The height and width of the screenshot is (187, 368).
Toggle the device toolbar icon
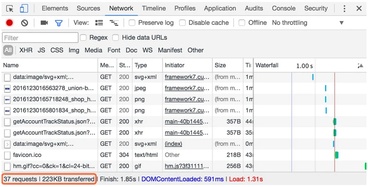coord(24,8)
